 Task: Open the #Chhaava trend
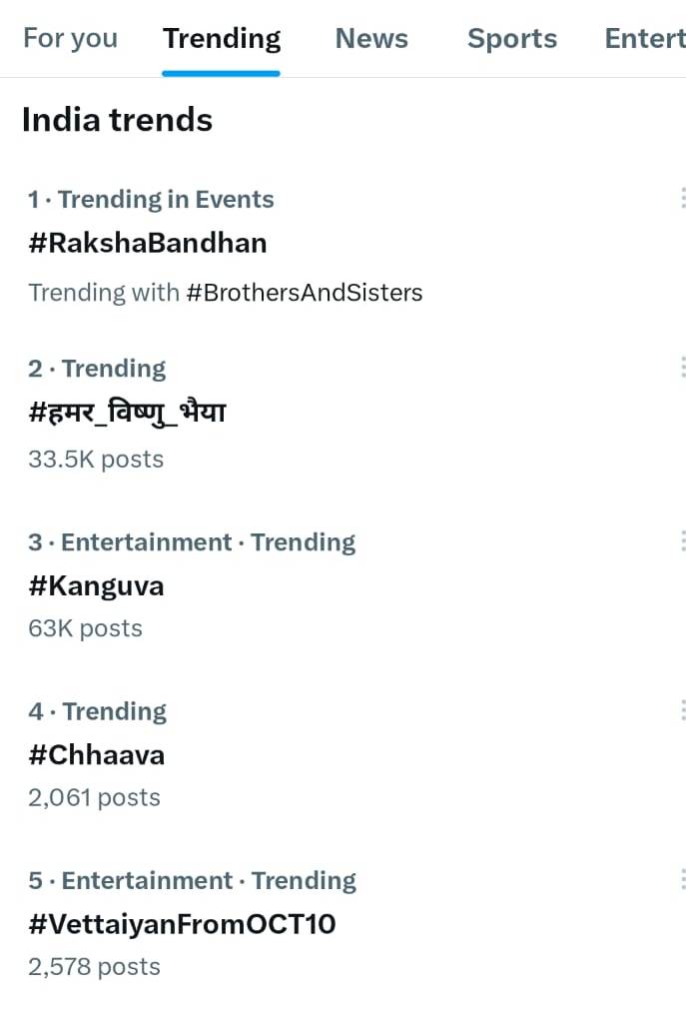click(97, 755)
